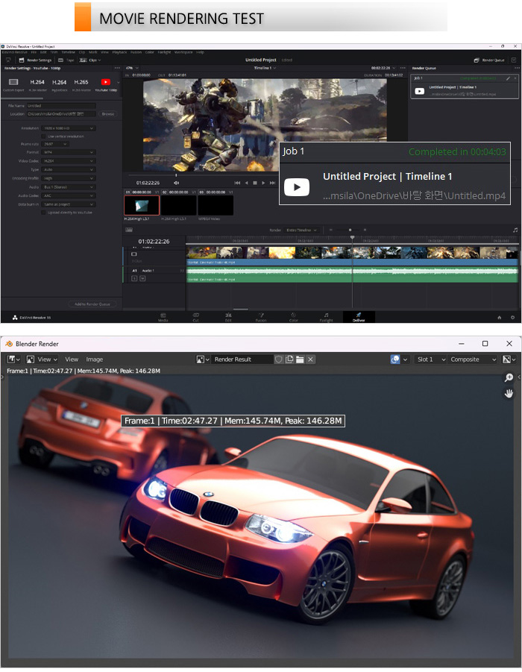
Task: Toggle fake user shield in Blender
Action: pos(279,359)
